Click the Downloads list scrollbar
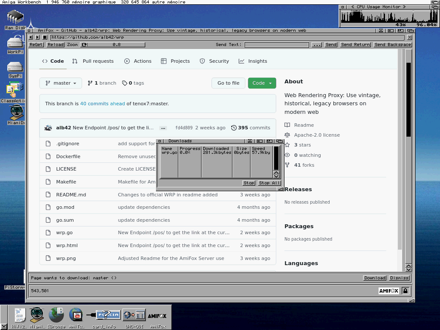Image resolution: width=440 pixels, height=330 pixels. pyautogui.click(x=276, y=158)
